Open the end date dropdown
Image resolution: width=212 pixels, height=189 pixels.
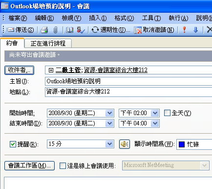109,123
